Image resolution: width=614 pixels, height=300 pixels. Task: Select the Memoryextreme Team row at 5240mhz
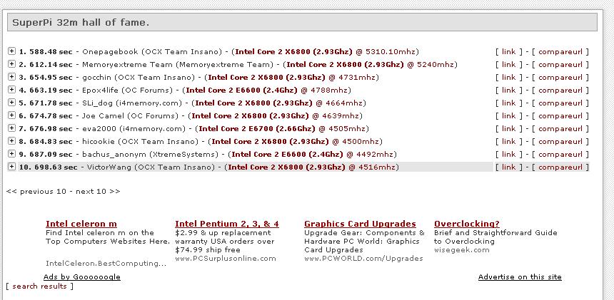tap(238, 64)
